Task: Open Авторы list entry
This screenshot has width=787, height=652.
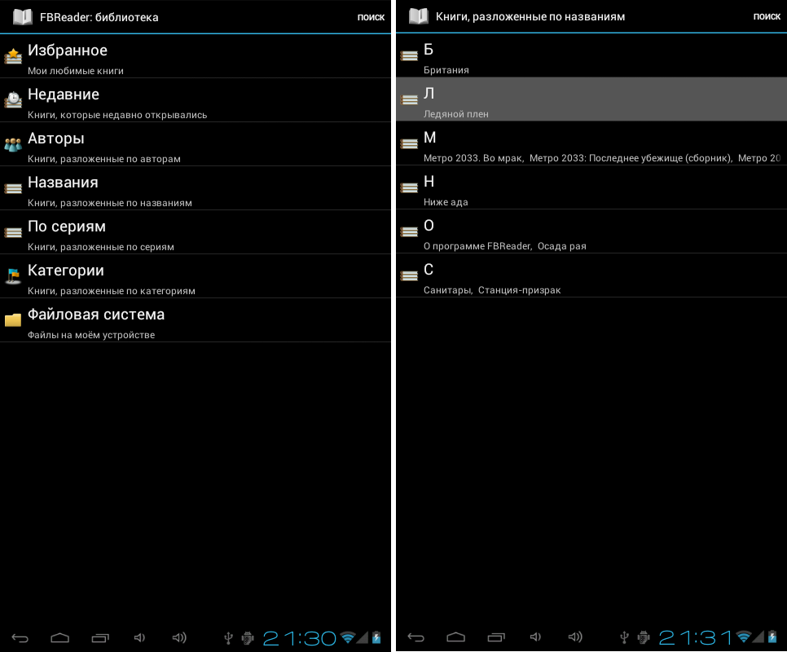Action: 196,144
